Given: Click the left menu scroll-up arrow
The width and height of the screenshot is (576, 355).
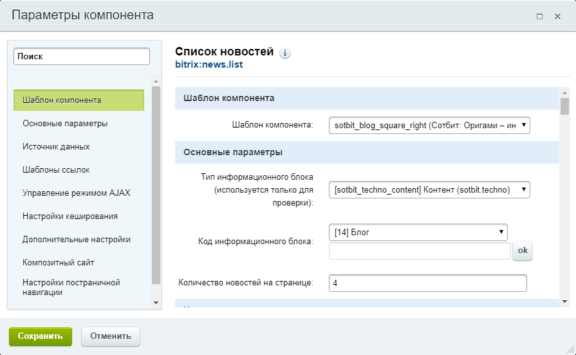Looking at the screenshot, I should coord(156,81).
